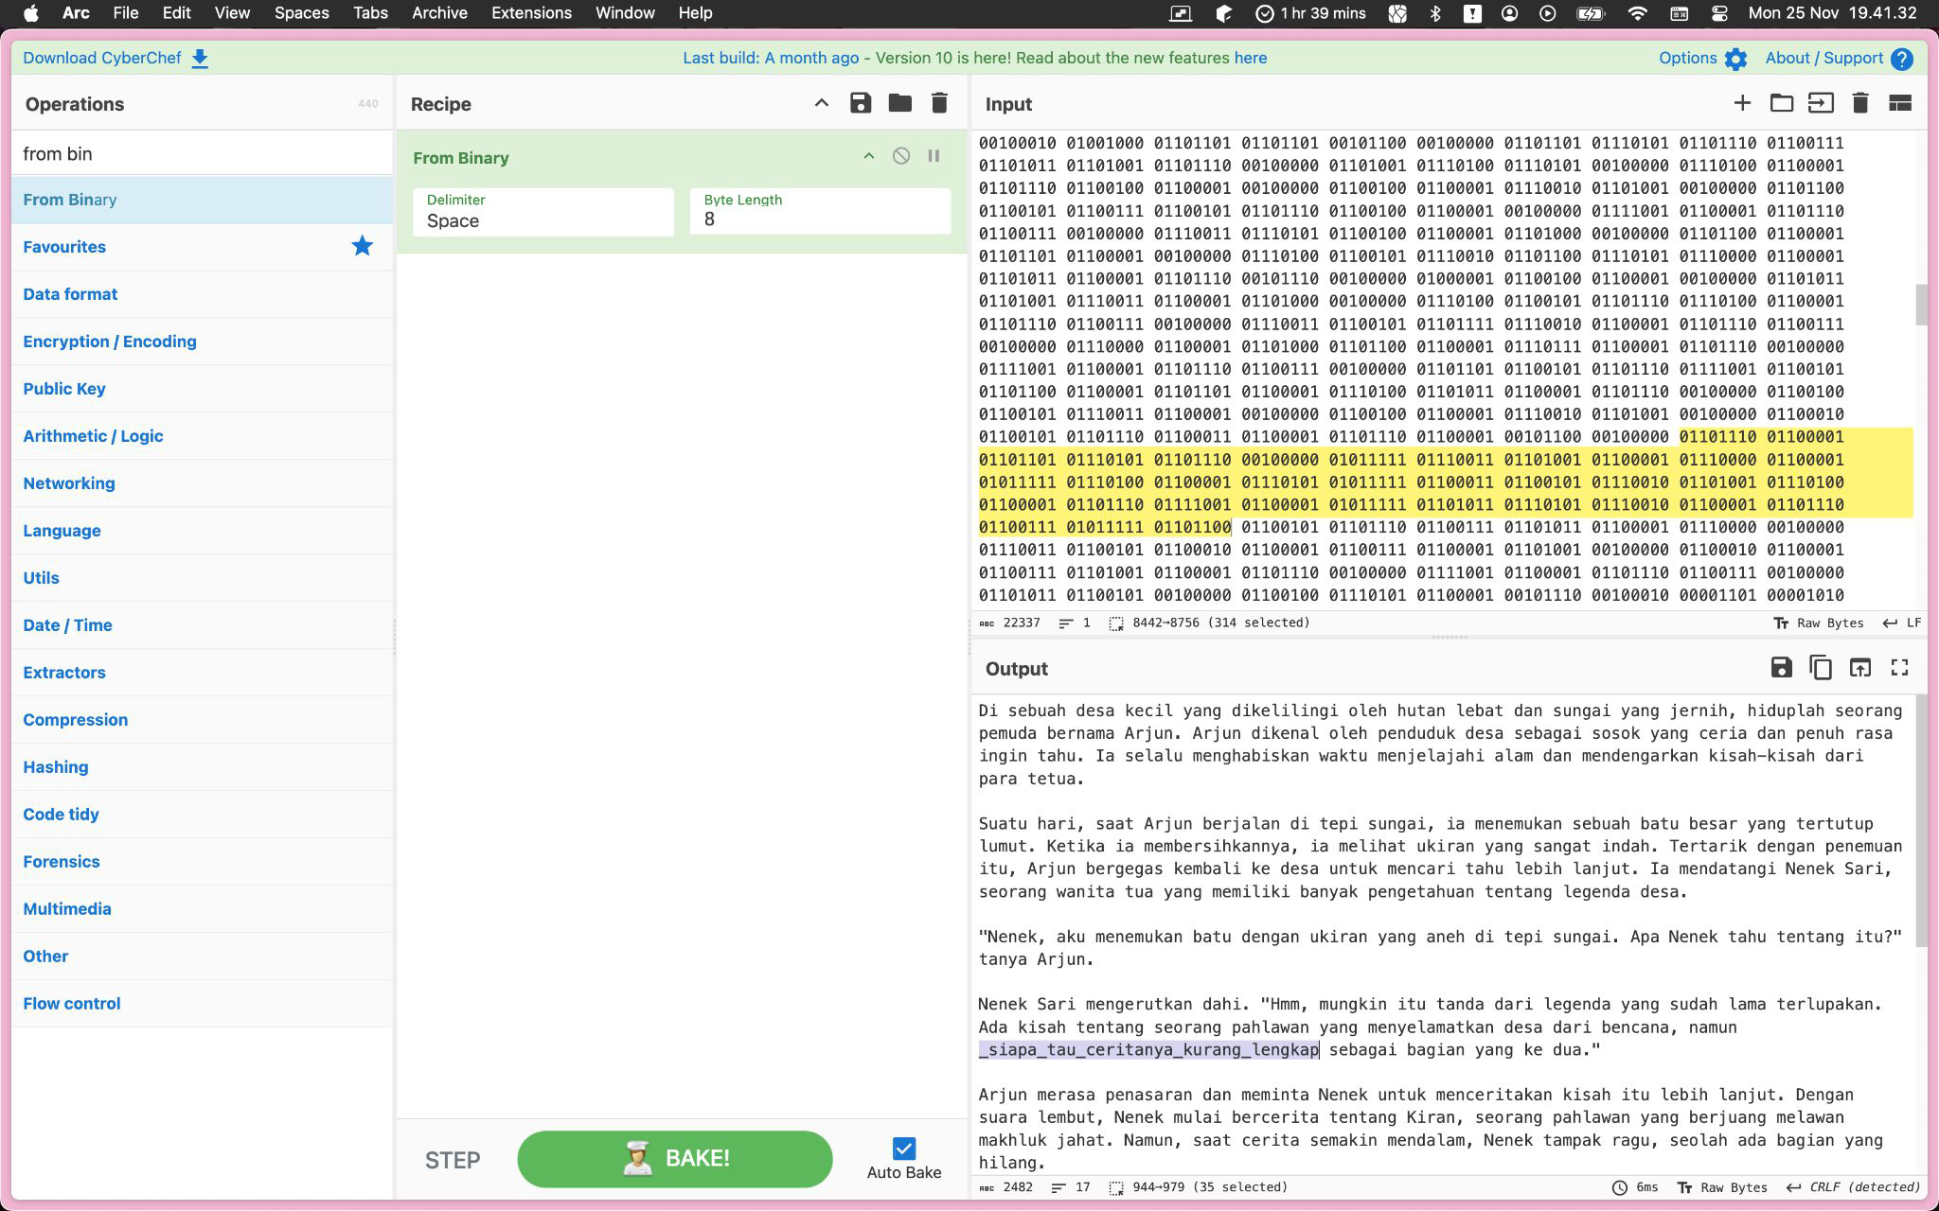Save output to file icon
1939x1211 pixels.
pyautogui.click(x=1781, y=668)
